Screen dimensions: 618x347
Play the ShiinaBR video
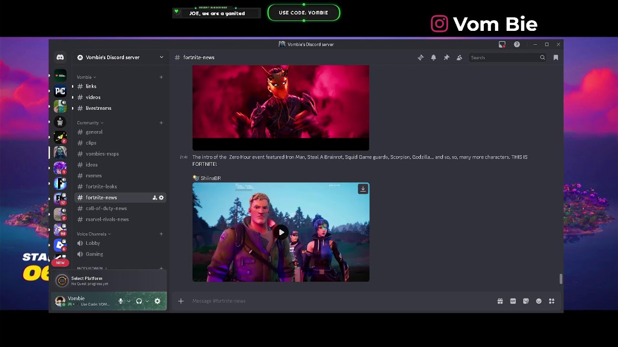coord(281,232)
